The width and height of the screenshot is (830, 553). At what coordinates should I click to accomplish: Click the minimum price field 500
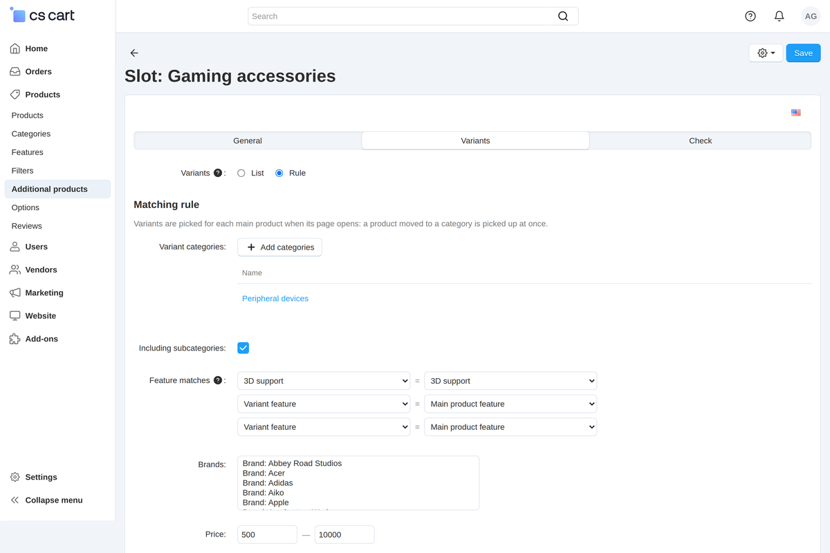[267, 534]
